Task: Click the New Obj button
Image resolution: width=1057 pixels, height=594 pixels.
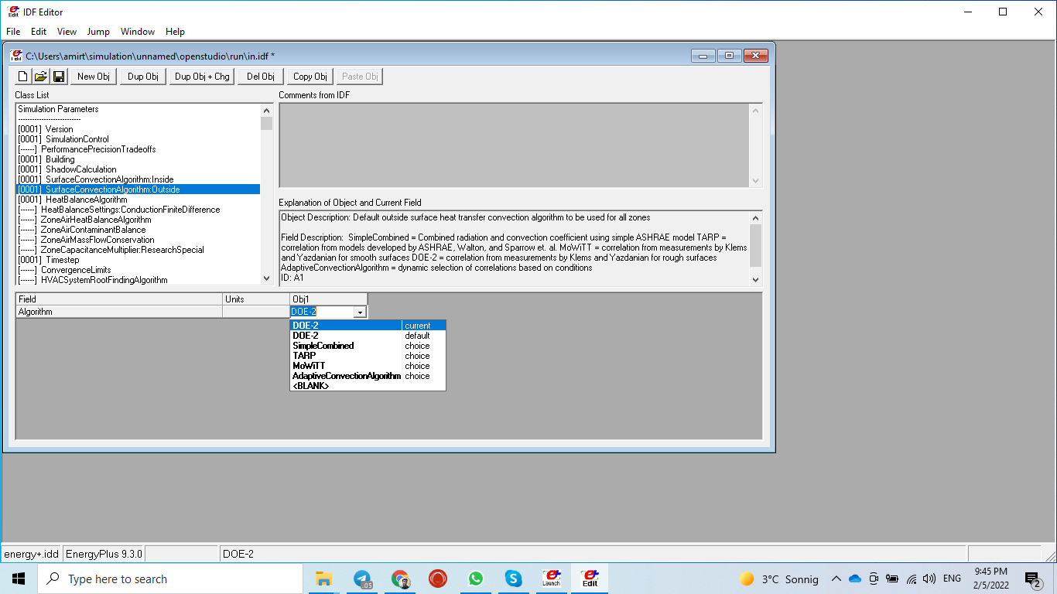Action: [x=94, y=77]
